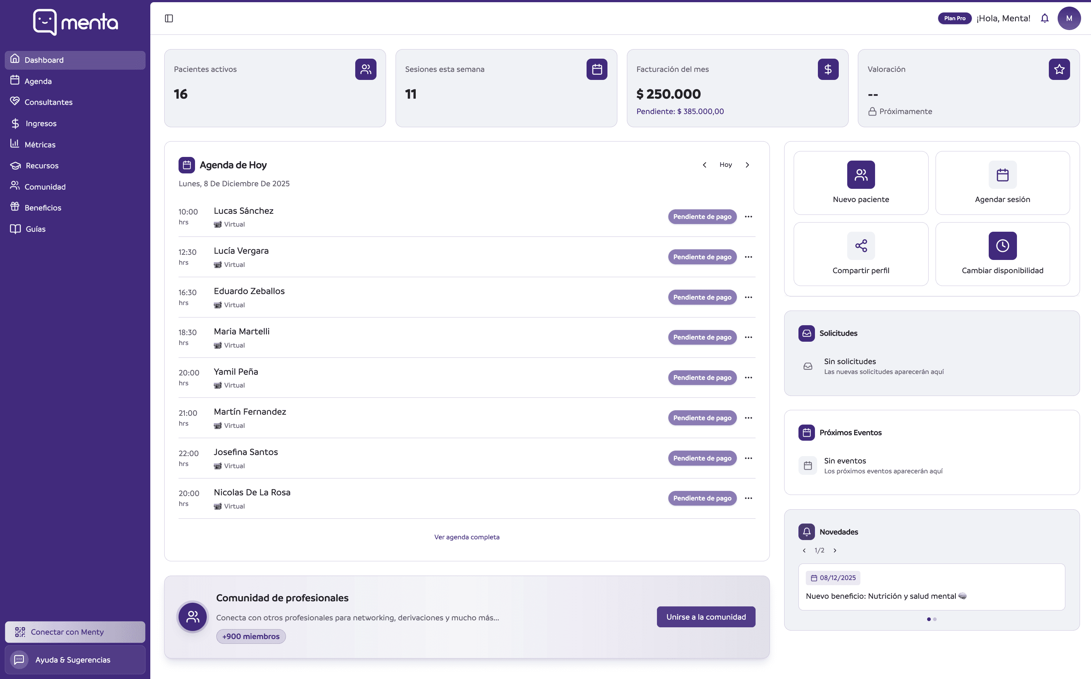
Task: Go to next day in agenda
Action: (747, 165)
